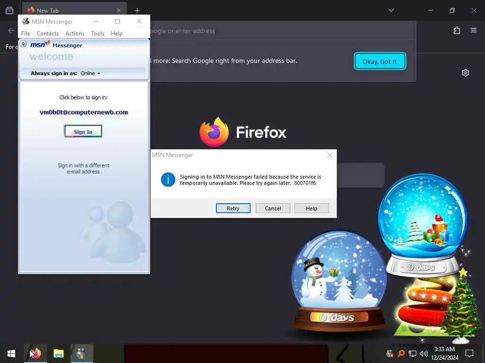Open Firefox View icon at top left
Viewport: 485px width, 363px height.
[9, 10]
